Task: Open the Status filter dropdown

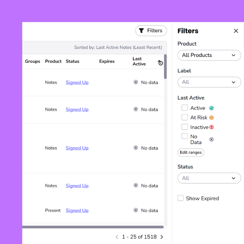Action: click(209, 178)
